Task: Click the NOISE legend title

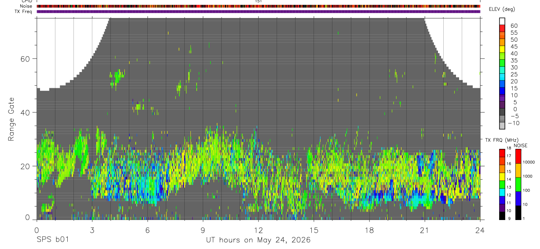Action: coord(520,145)
